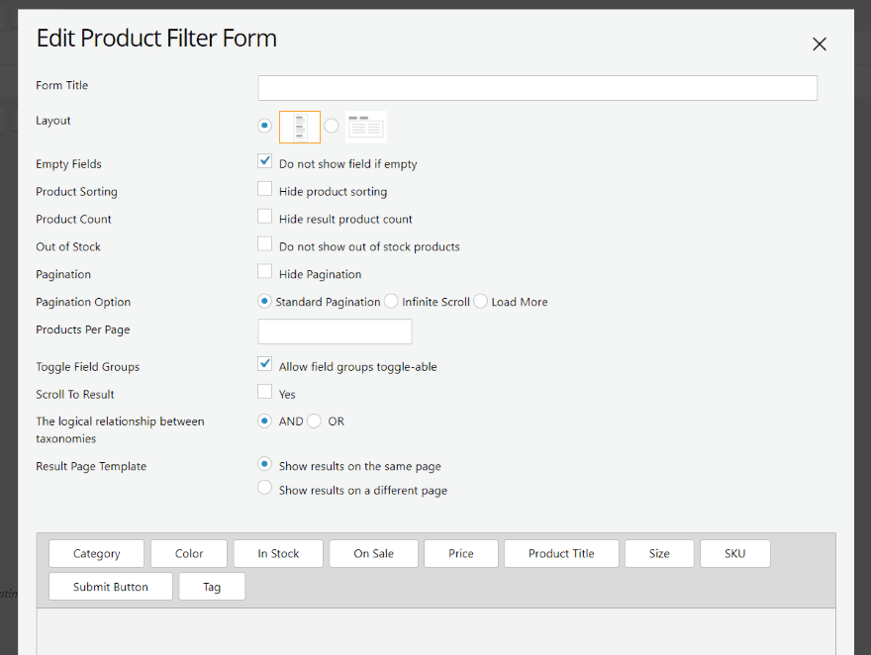Click the Form Title text field
Screen dimensions: 871x655
pyautogui.click(x=537, y=88)
